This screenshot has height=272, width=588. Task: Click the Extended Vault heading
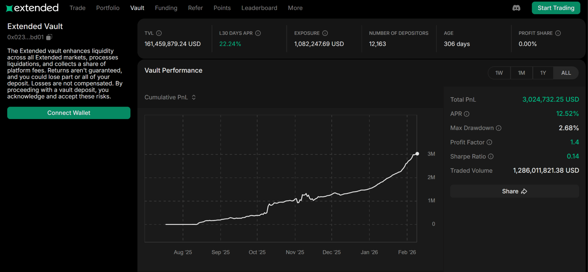[x=35, y=26]
